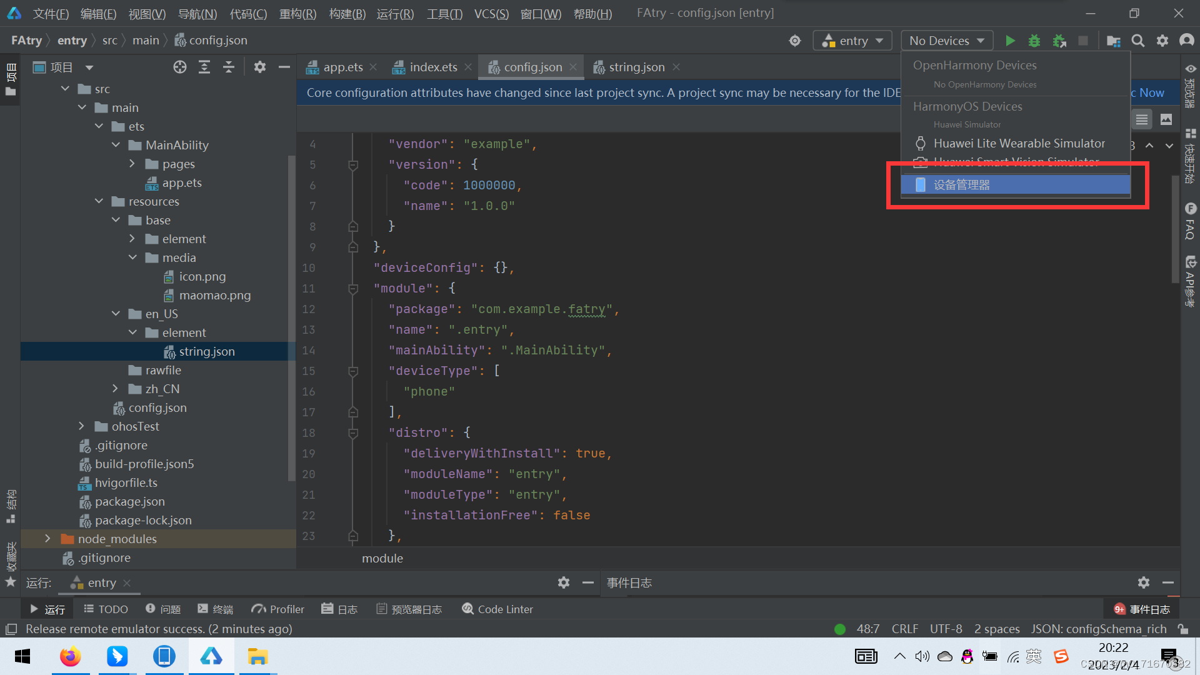Switch to index.ets tab

click(432, 67)
